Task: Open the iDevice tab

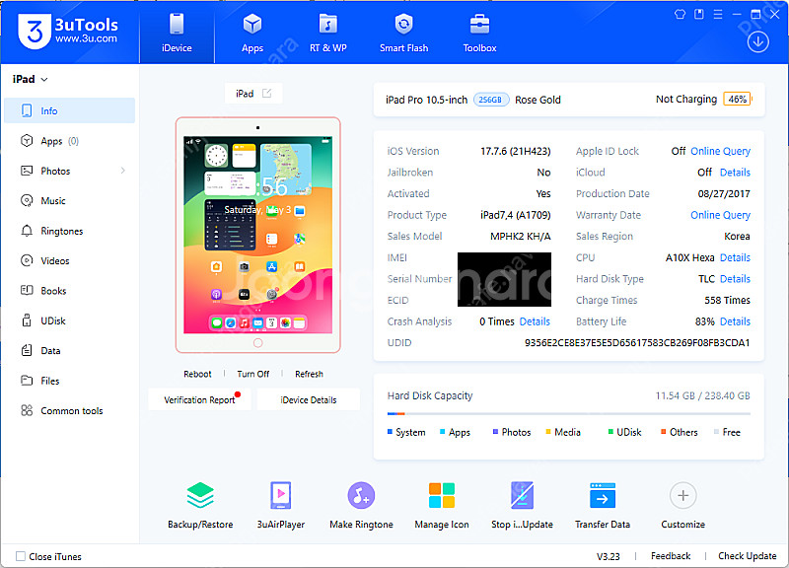Action: [x=177, y=34]
